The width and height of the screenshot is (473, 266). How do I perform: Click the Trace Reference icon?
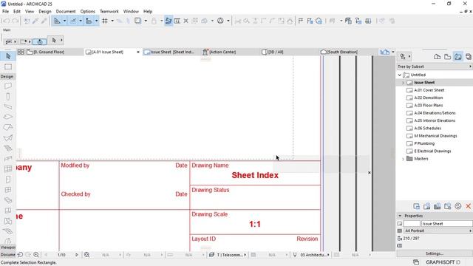pyautogui.click(x=138, y=21)
